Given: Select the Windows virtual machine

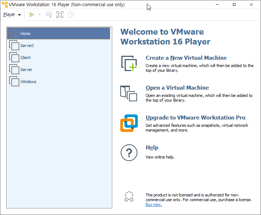Looking at the screenshot, I should [x=58, y=82].
